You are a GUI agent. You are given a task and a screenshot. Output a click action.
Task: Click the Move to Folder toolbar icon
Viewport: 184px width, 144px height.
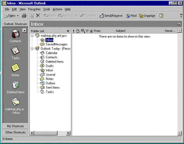tap(32, 16)
